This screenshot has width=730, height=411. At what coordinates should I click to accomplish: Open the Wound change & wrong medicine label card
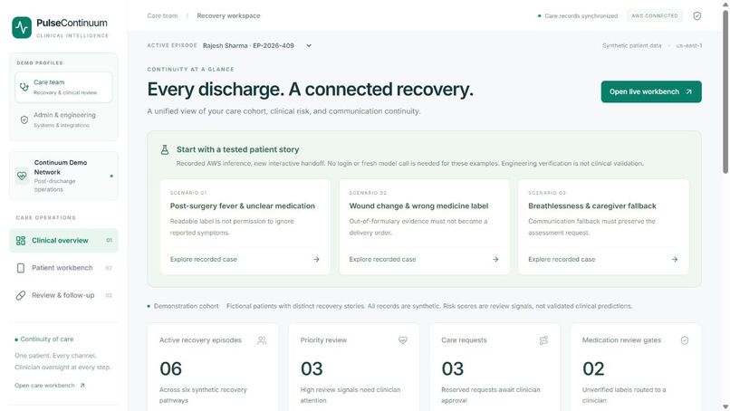tap(424, 226)
